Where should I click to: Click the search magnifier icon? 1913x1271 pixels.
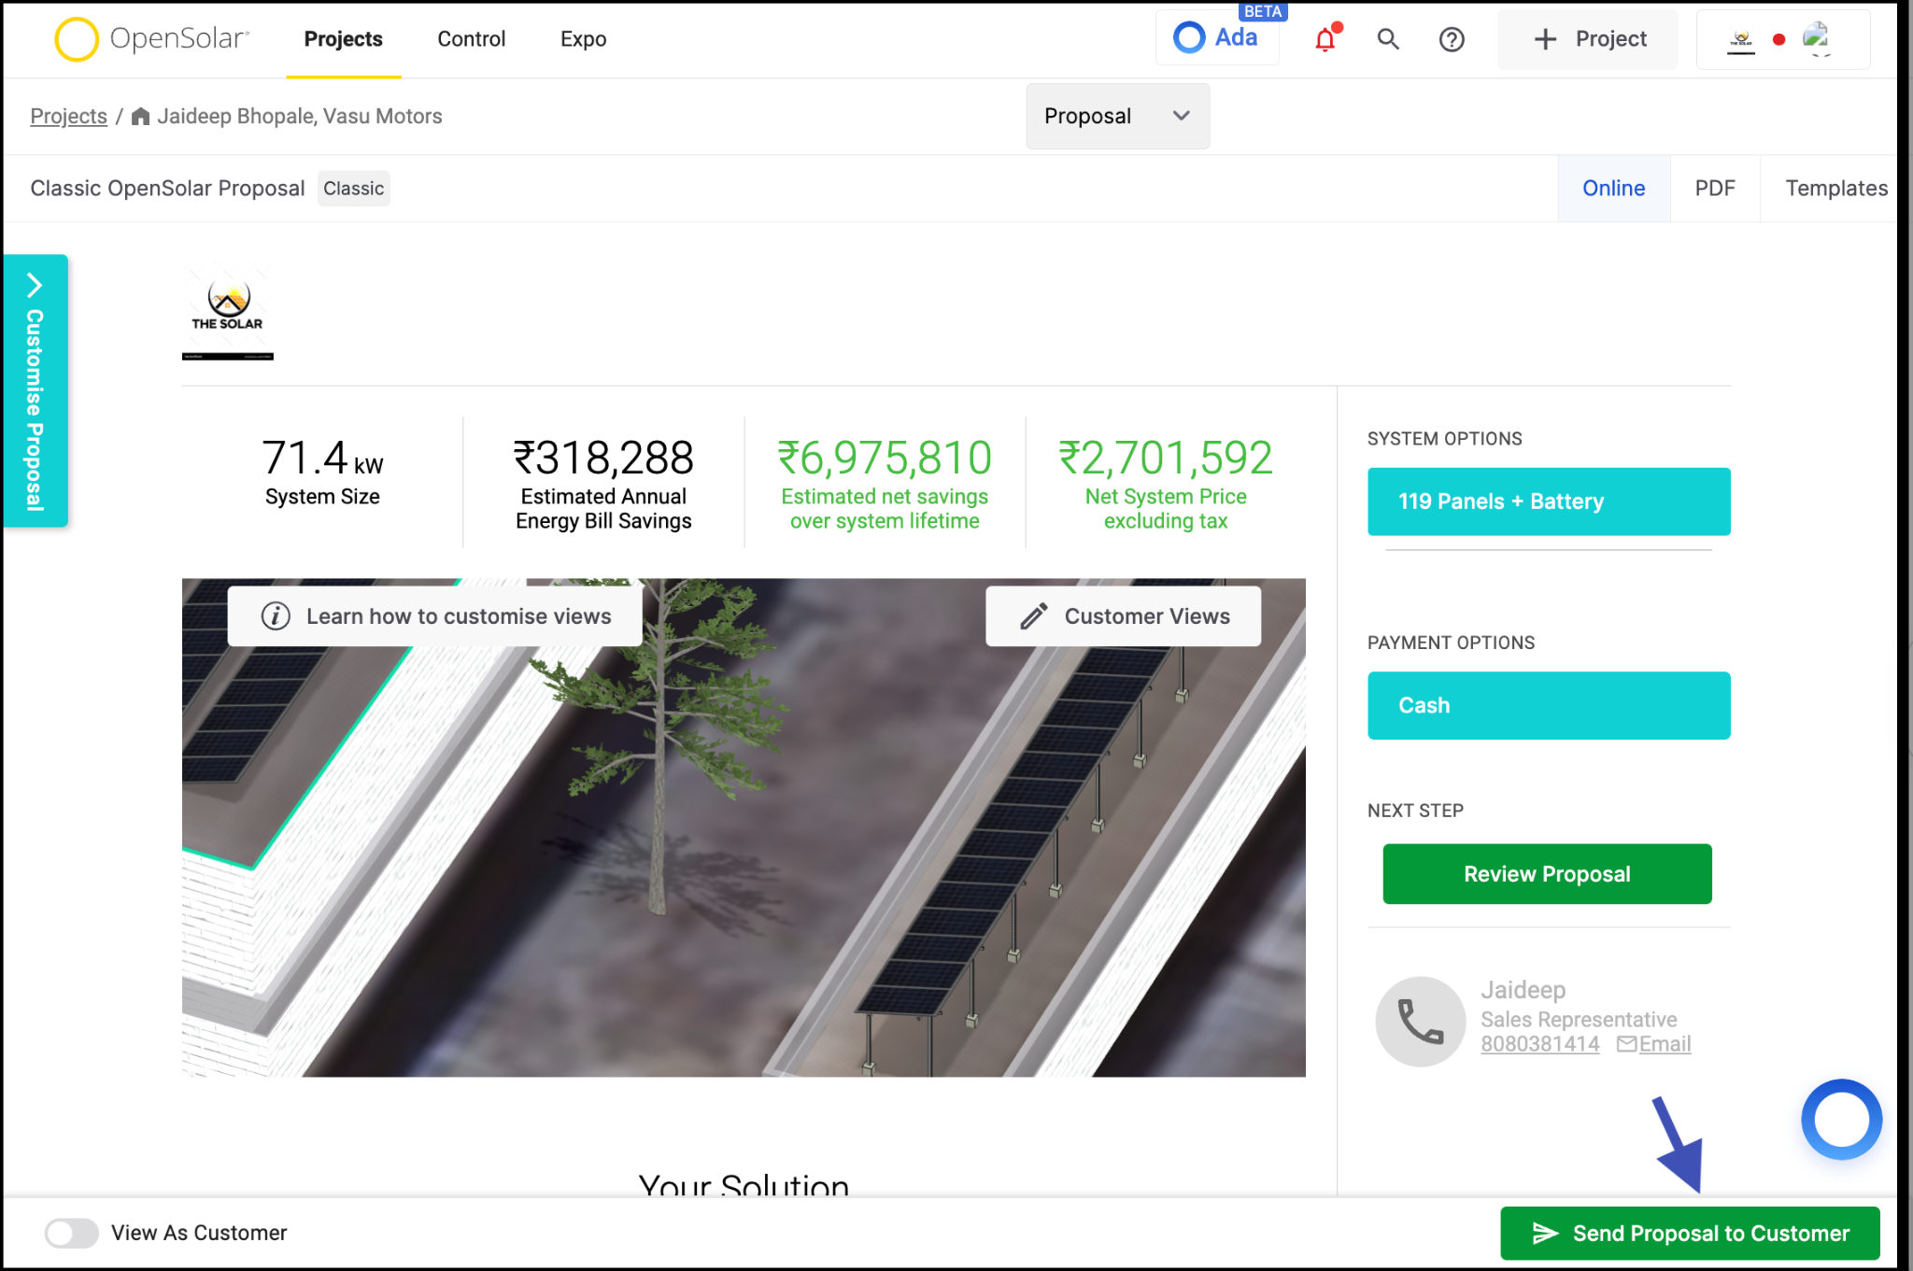tap(1388, 39)
